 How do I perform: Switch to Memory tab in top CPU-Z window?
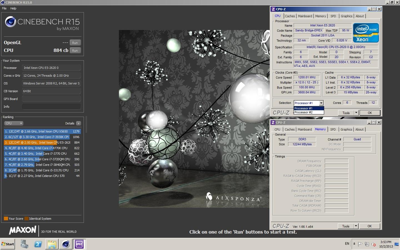coord(321,16)
